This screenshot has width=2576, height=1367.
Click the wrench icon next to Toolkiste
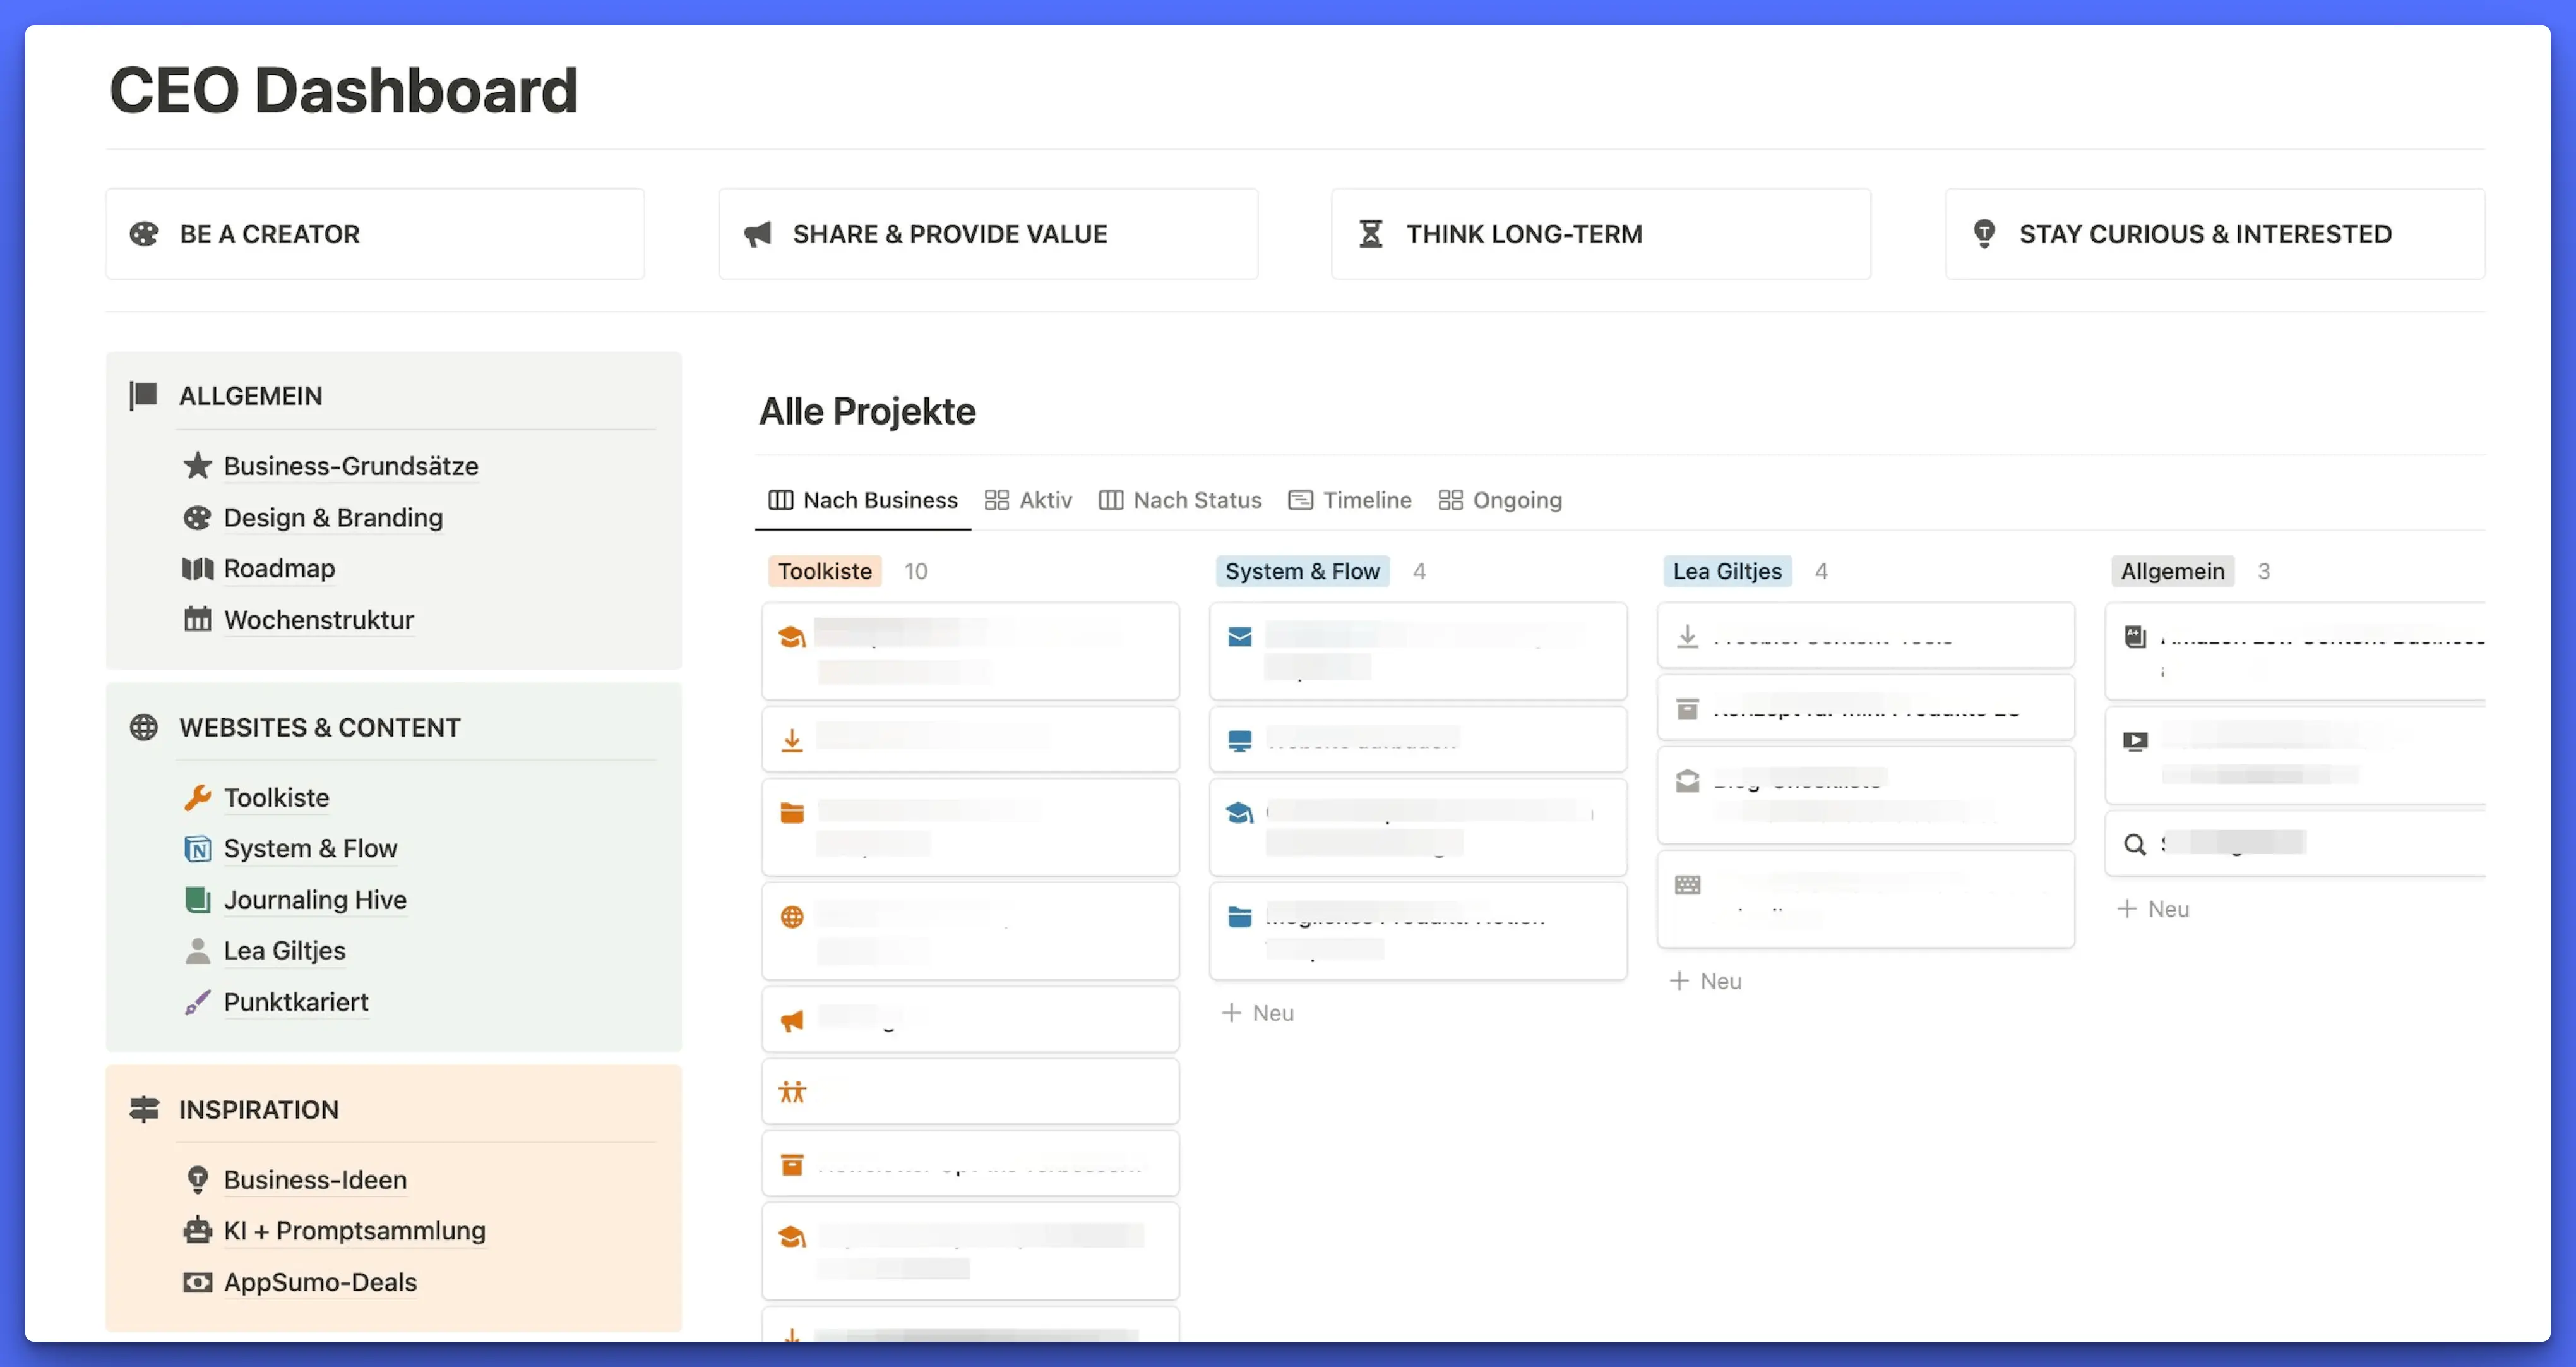[x=197, y=798]
